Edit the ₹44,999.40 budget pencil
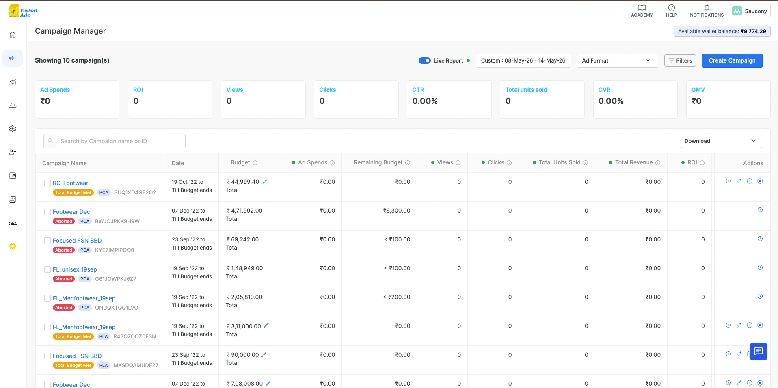The image size is (778, 388). (x=264, y=182)
